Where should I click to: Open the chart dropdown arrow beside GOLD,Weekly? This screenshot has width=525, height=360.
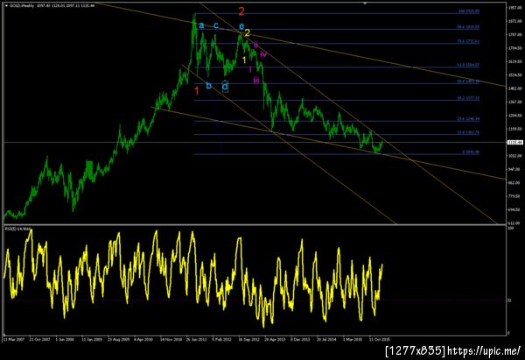tap(6, 6)
